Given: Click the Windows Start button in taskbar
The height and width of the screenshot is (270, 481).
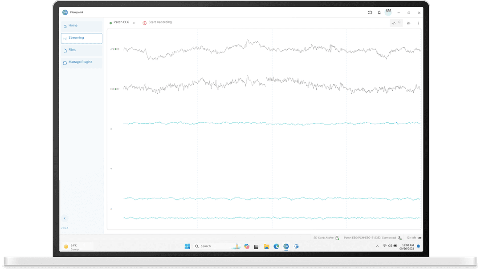Looking at the screenshot, I should click(187, 246).
